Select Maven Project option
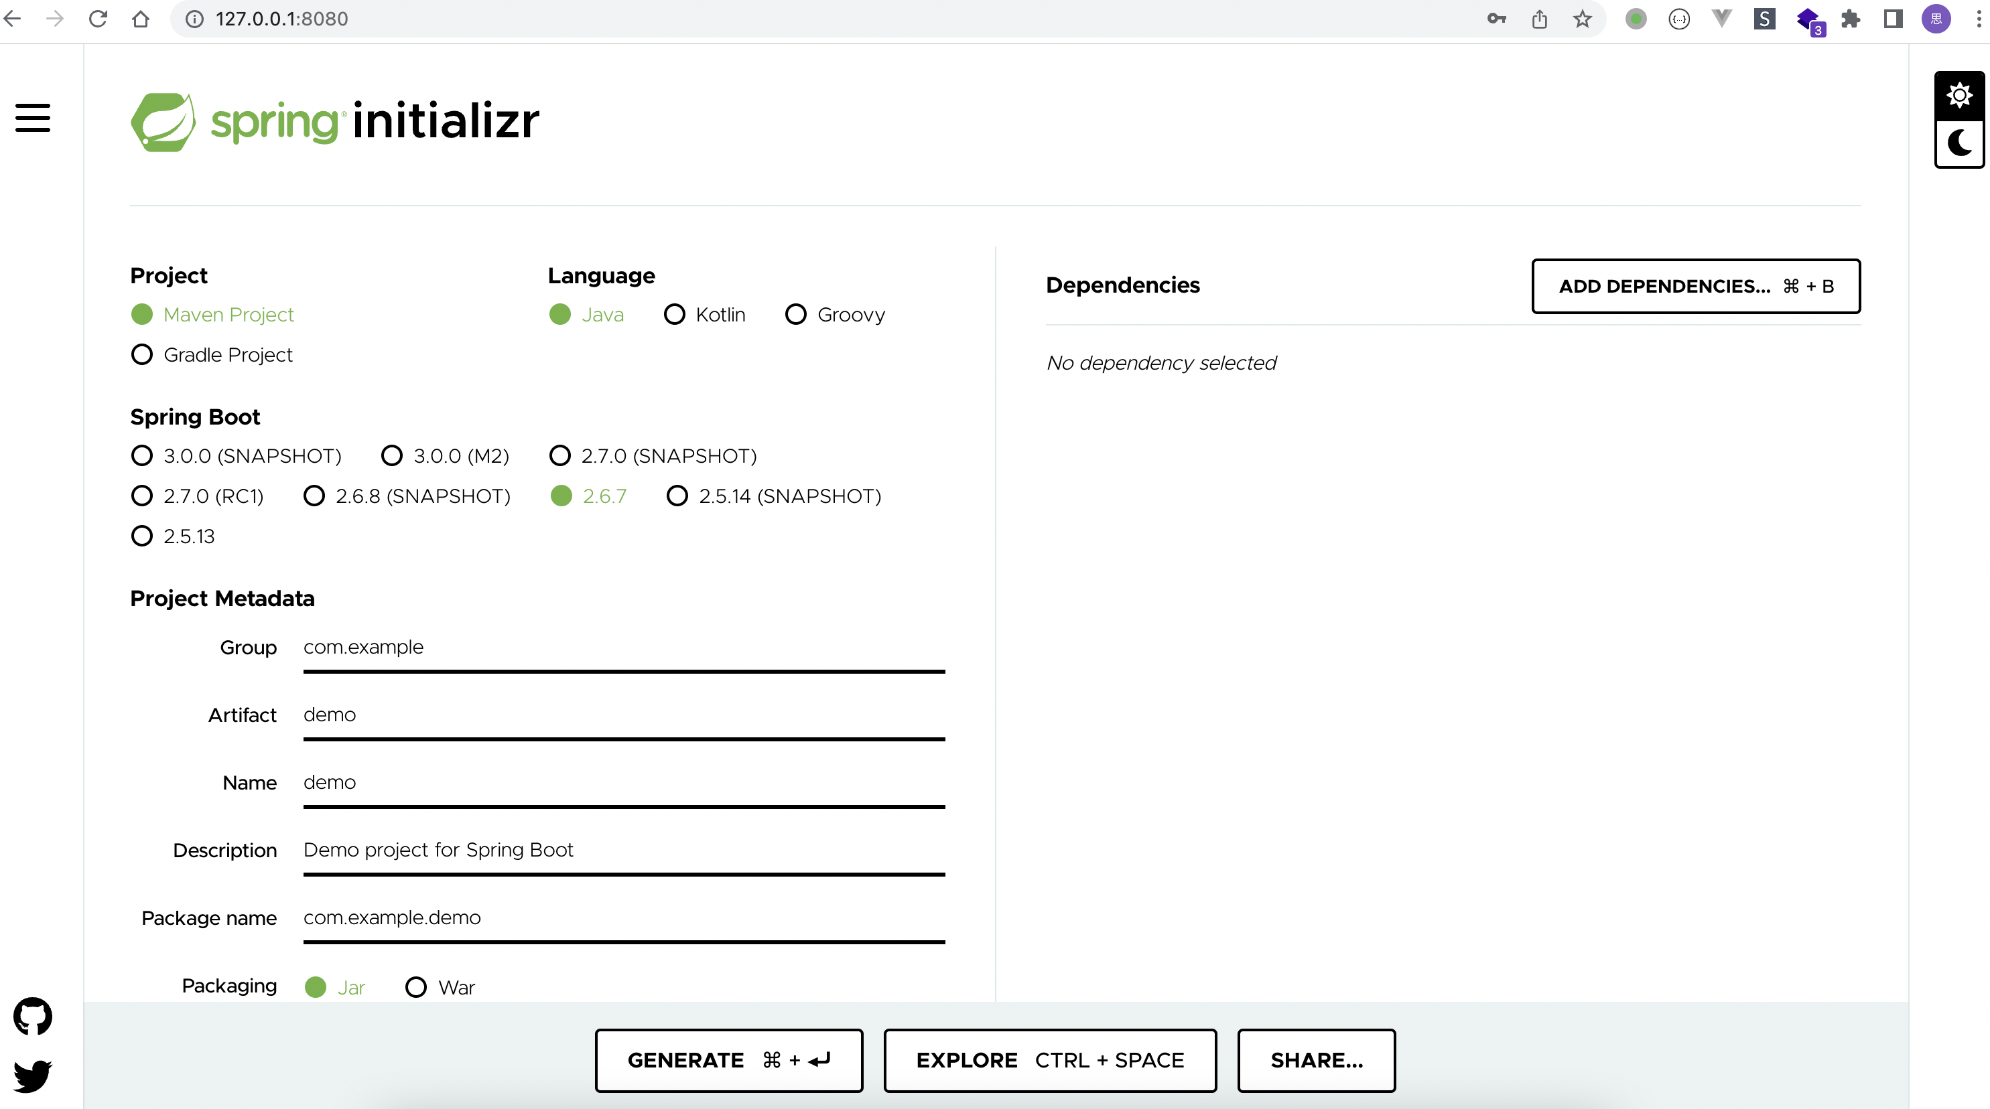This screenshot has width=1990, height=1109. pyautogui.click(x=212, y=314)
